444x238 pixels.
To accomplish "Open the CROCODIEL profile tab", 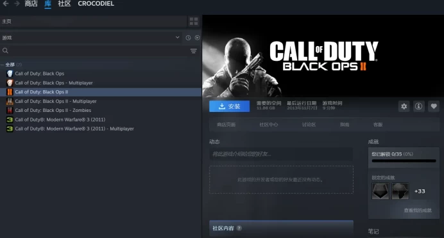I will (96, 4).
